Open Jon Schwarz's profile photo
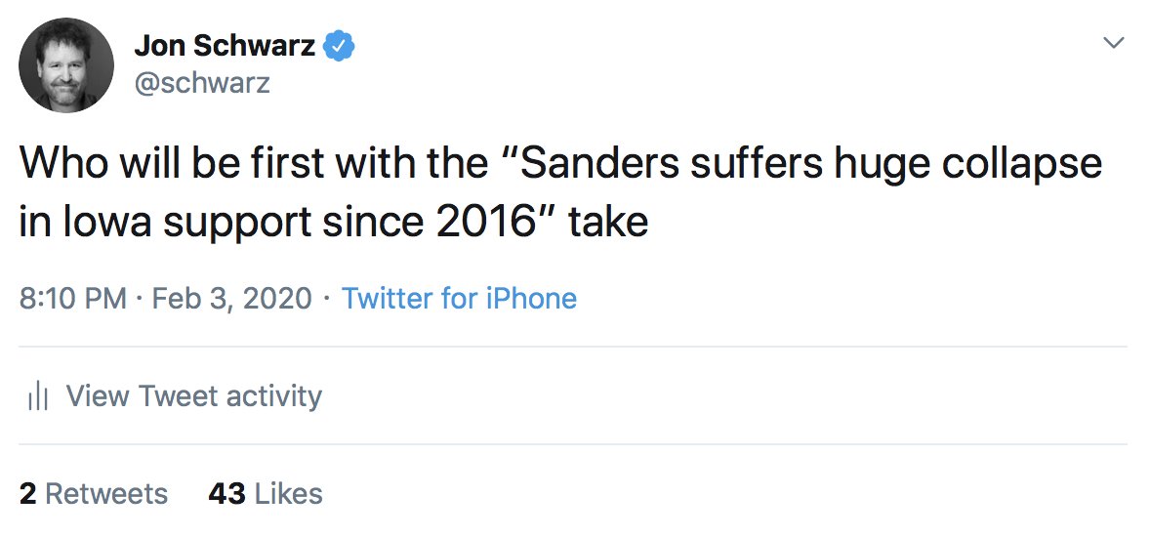Viewport: 1150px width, 537px height. pyautogui.click(x=66, y=65)
